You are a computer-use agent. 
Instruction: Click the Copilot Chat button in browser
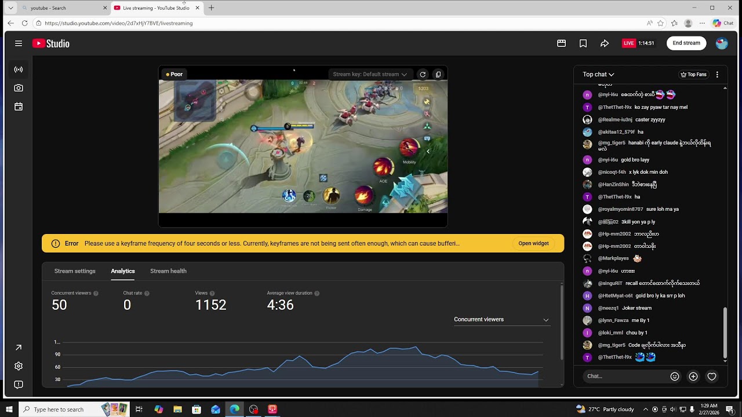click(723, 23)
